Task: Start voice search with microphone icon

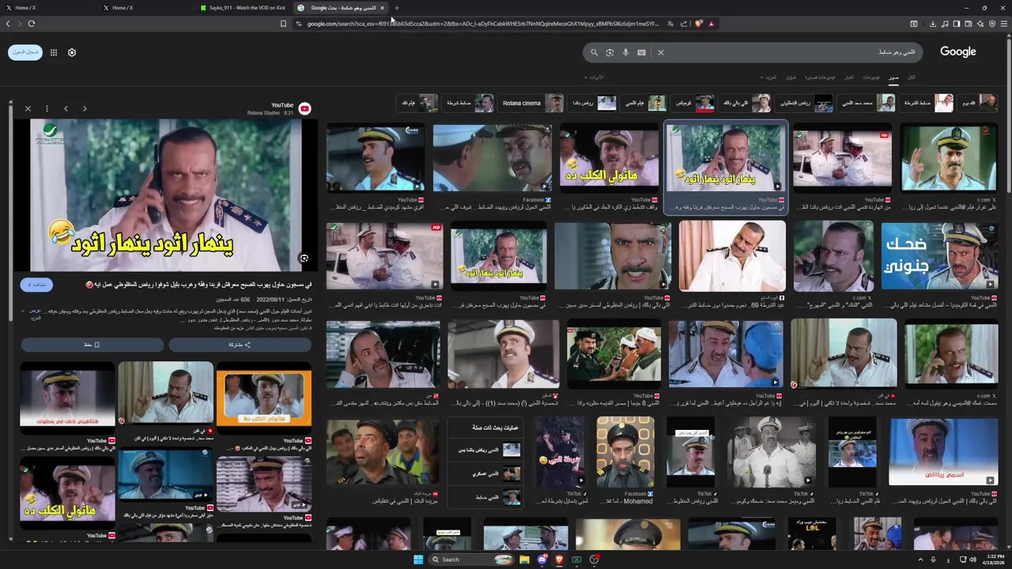Action: [625, 52]
